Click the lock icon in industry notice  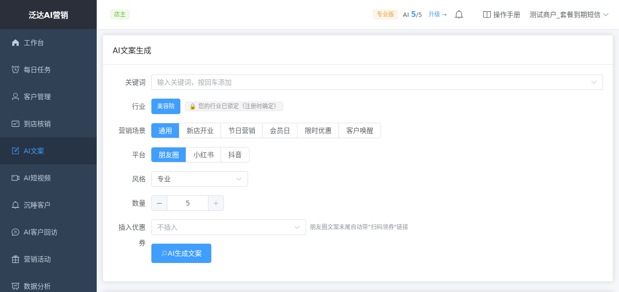click(192, 106)
